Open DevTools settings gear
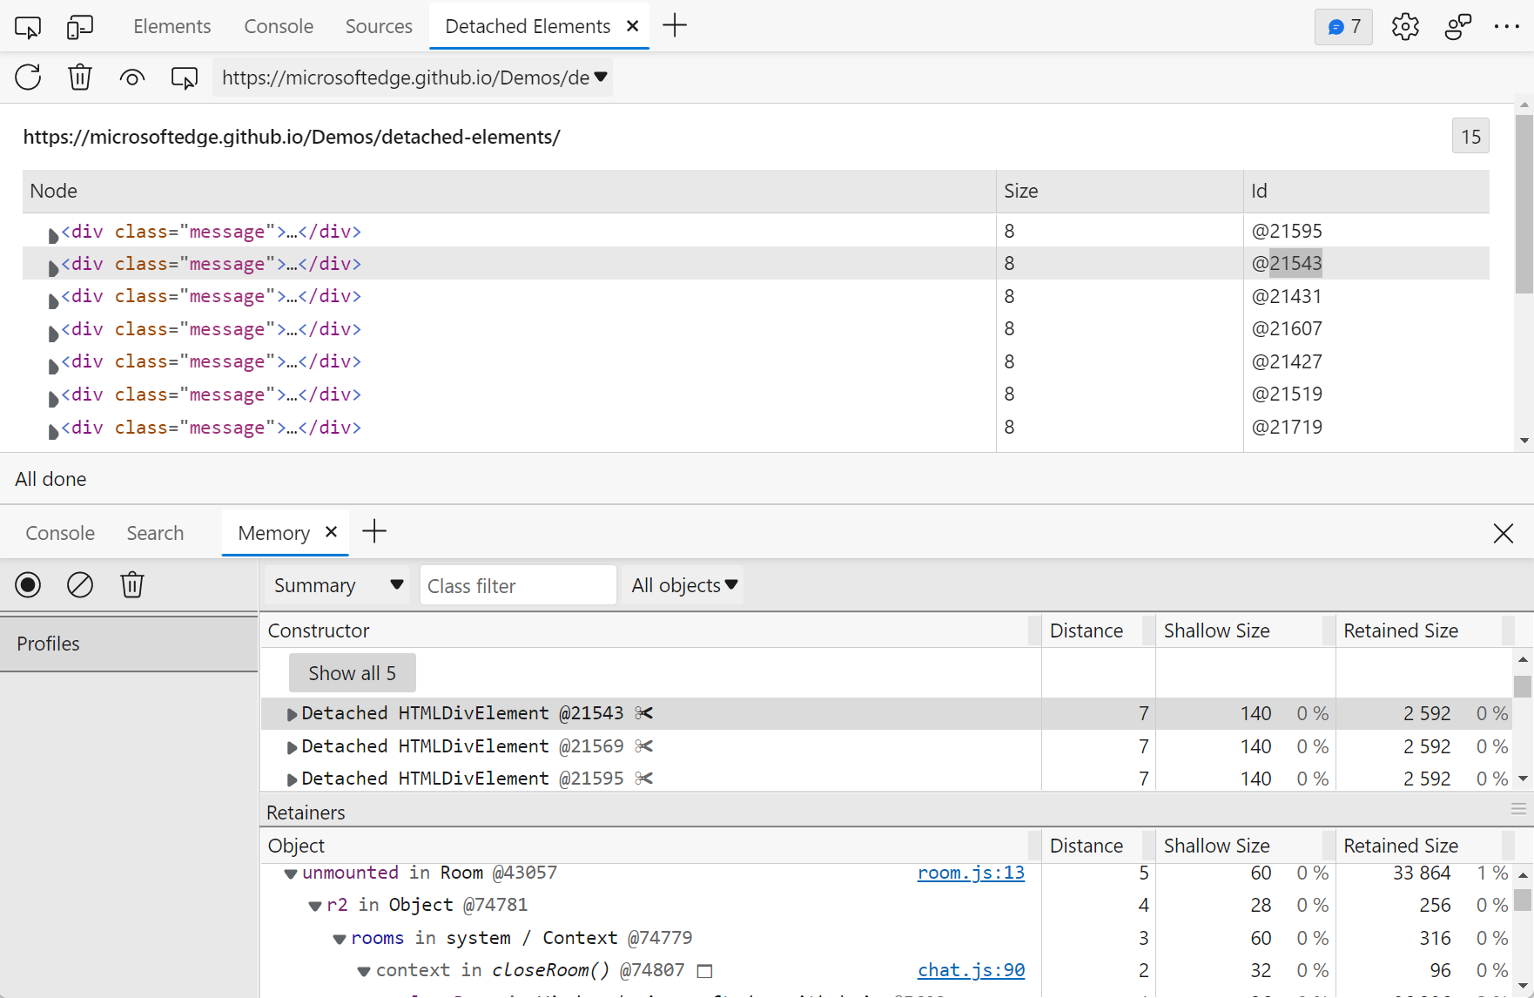 coord(1404,27)
